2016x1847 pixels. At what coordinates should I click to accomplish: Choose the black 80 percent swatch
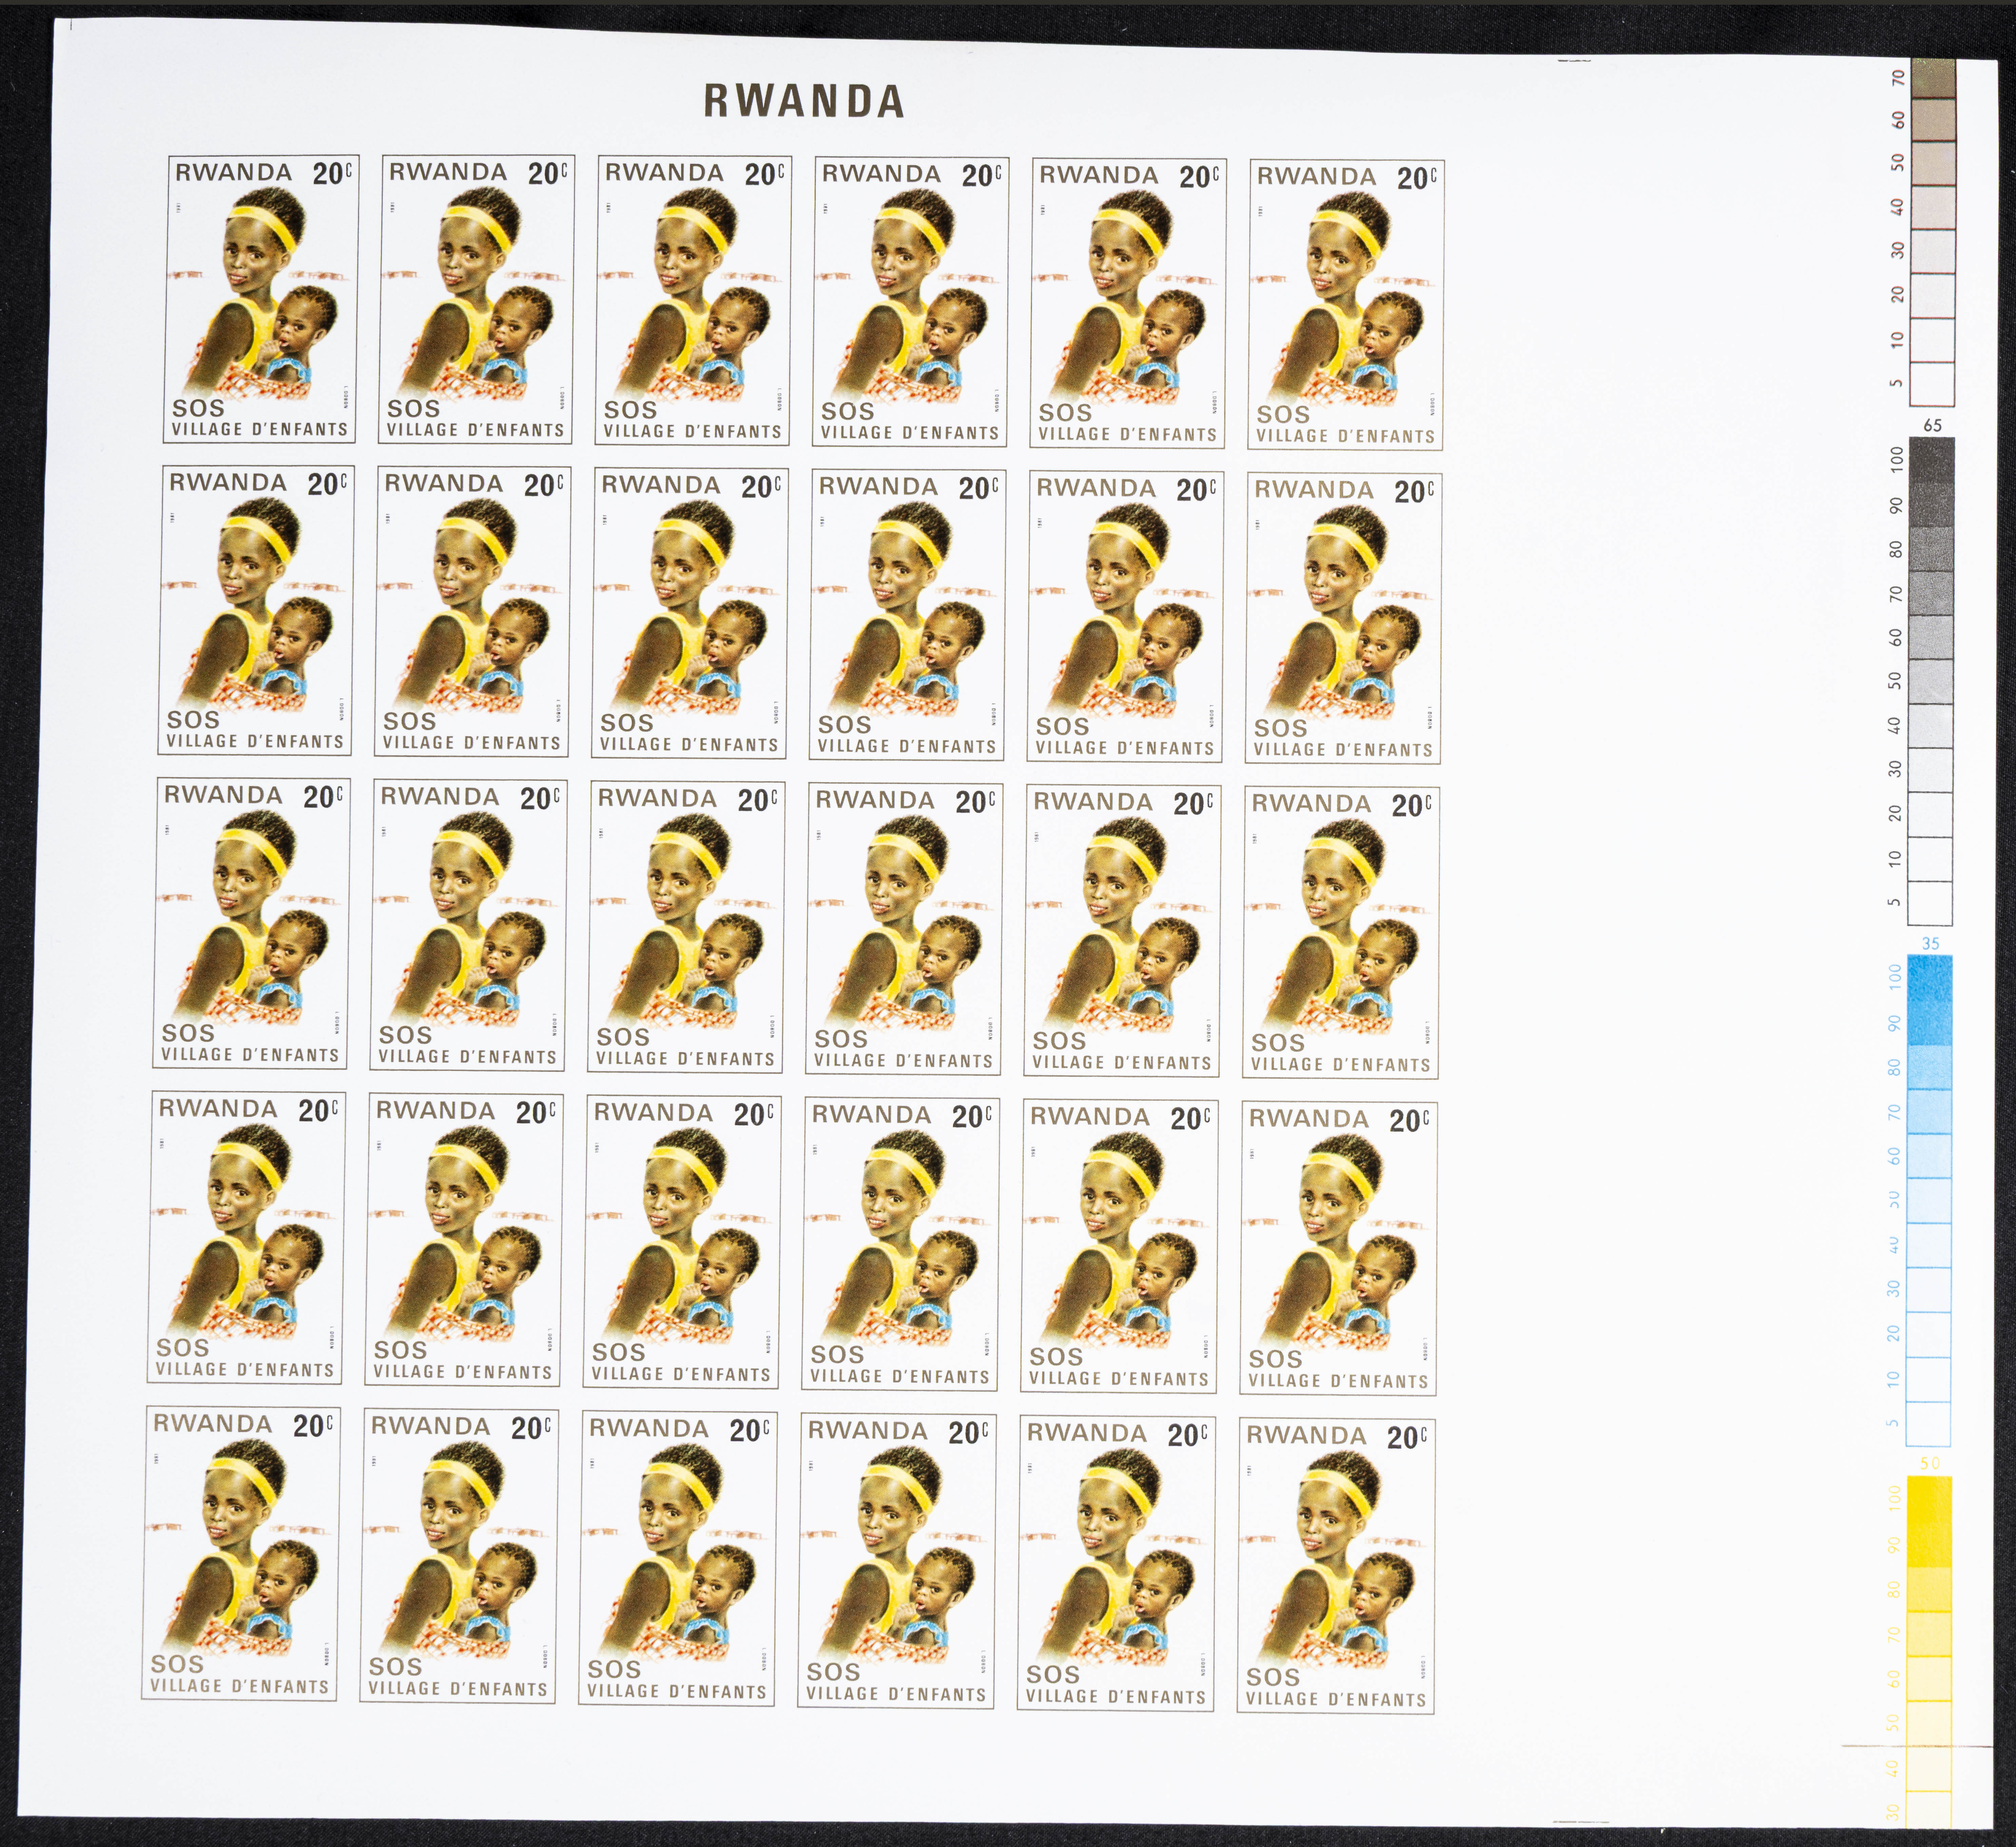1932,548
